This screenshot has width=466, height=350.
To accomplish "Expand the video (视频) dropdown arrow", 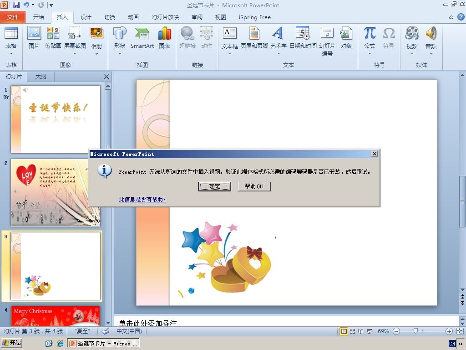I will (x=412, y=54).
